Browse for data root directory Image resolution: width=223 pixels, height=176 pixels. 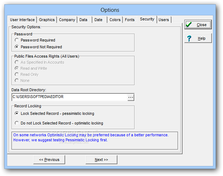pyautogui.click(x=131, y=97)
